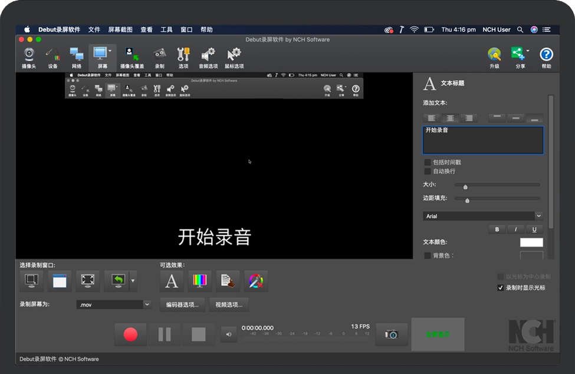Open the 屏幕截图 menu

[120, 29]
